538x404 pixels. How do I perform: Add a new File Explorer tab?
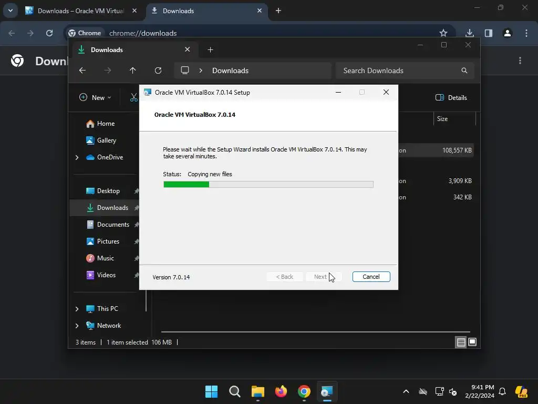(x=210, y=50)
